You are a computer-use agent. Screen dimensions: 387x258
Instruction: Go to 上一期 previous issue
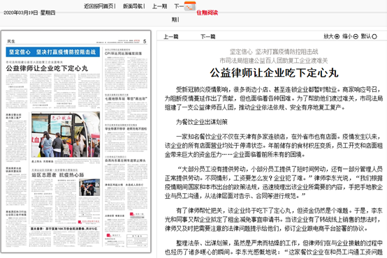160,6
